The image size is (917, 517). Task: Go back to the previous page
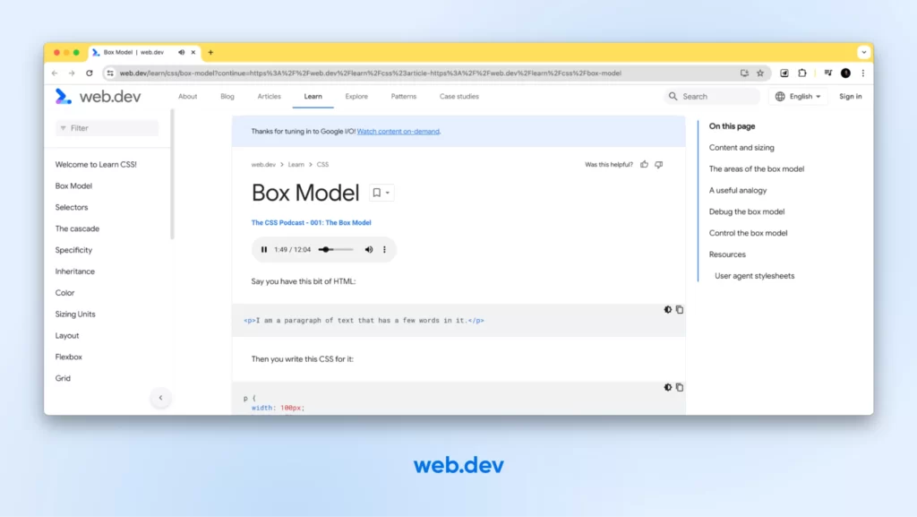tap(55, 73)
